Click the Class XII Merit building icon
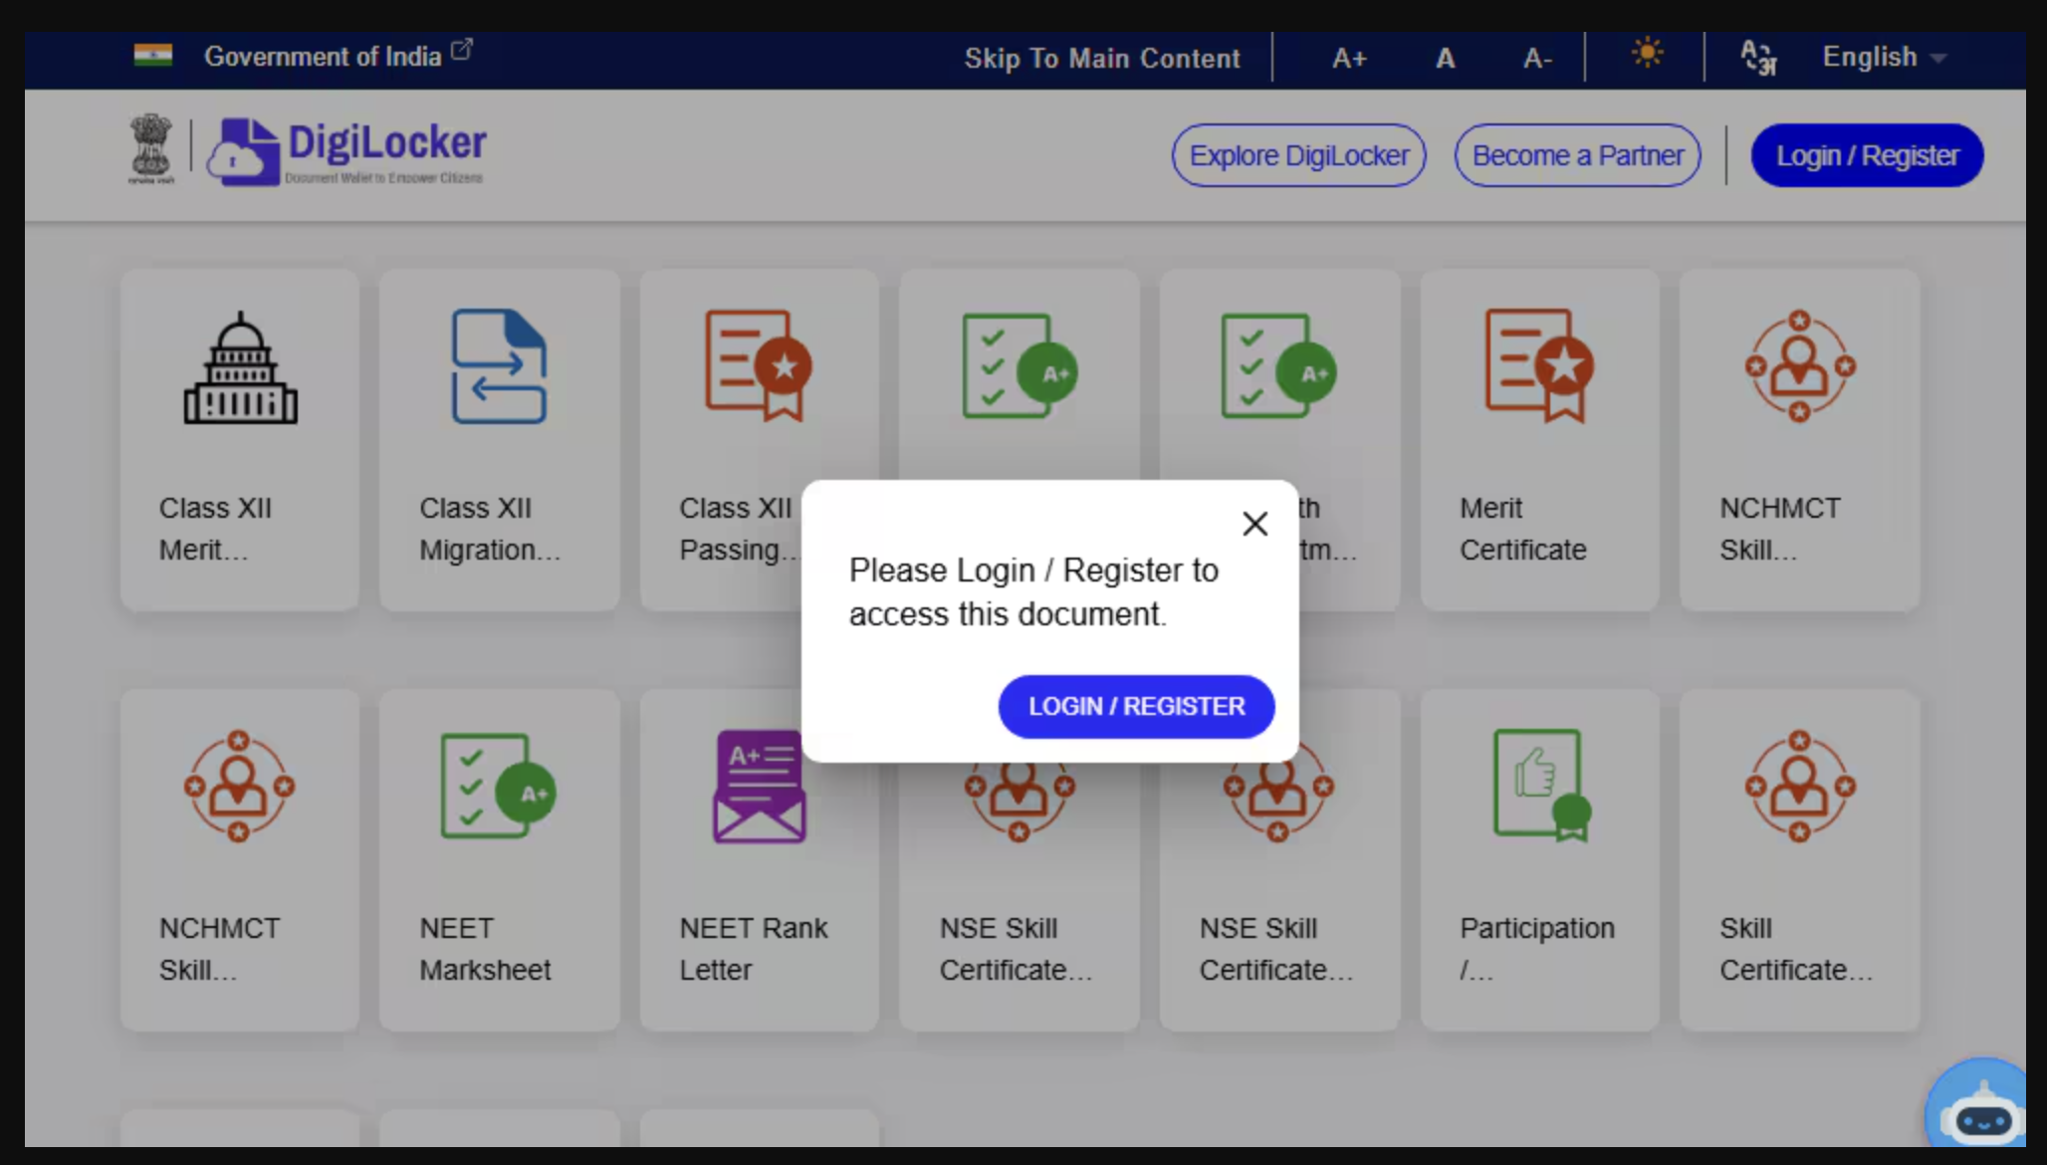Viewport: 2047px width, 1165px height. 239,366
